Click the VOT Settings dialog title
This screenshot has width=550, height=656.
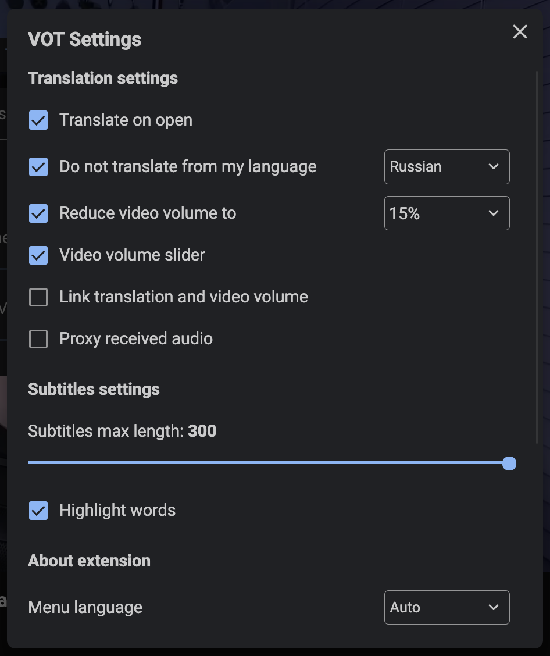pyautogui.click(x=84, y=39)
